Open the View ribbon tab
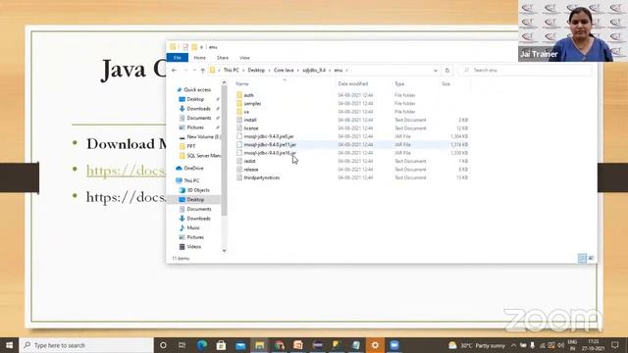 coord(244,58)
